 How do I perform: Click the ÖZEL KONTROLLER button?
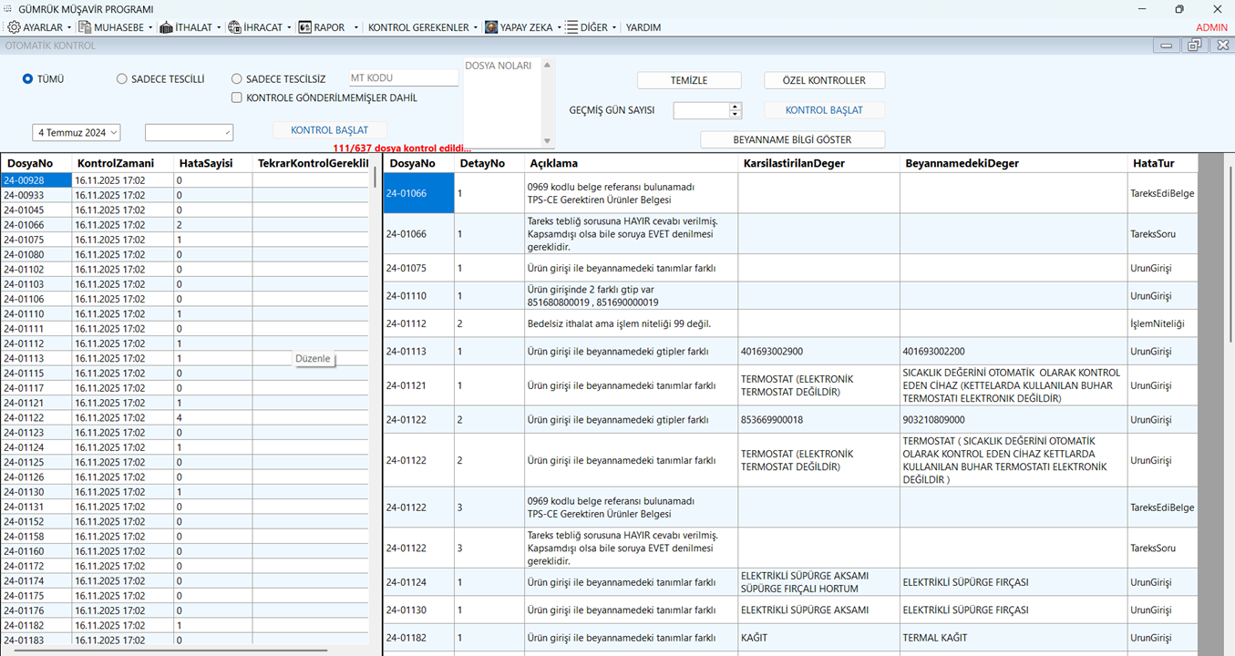pyautogui.click(x=824, y=80)
